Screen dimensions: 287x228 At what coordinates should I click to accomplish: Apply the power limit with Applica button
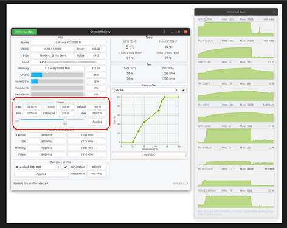click(97, 122)
